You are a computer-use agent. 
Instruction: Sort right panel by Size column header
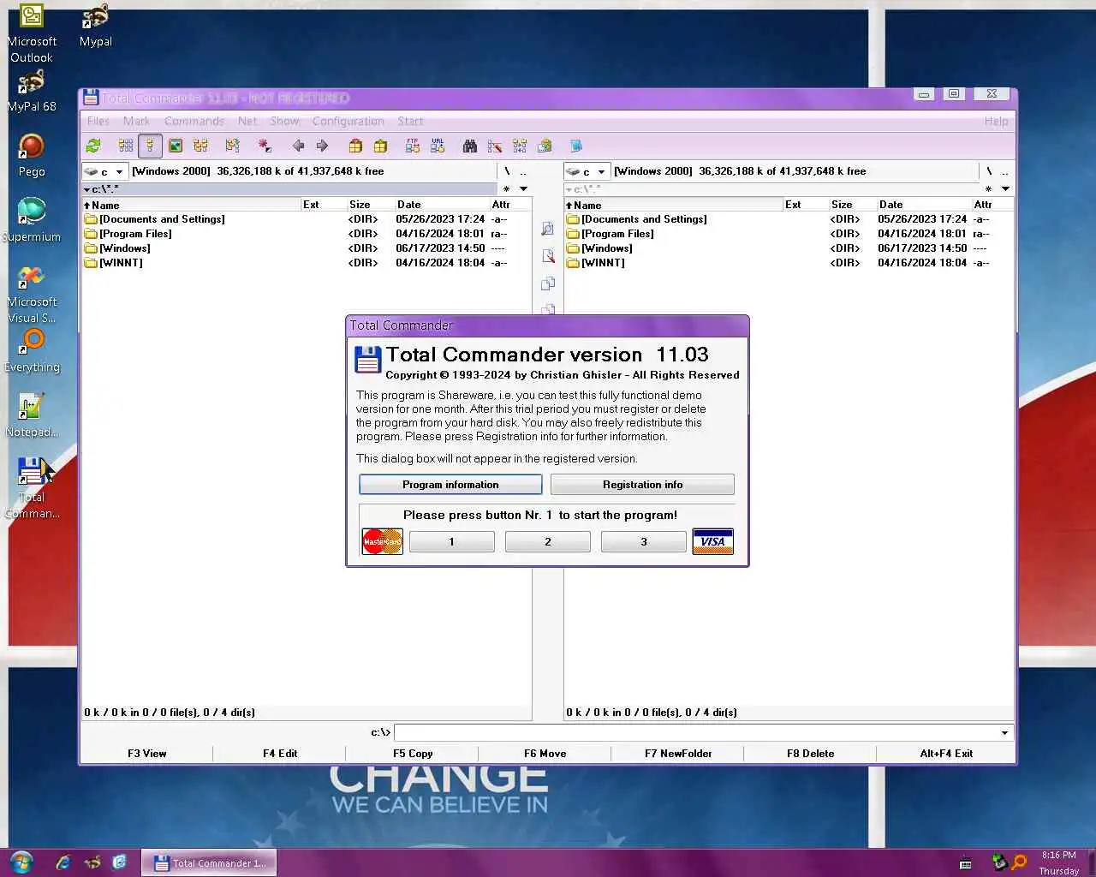851,205
